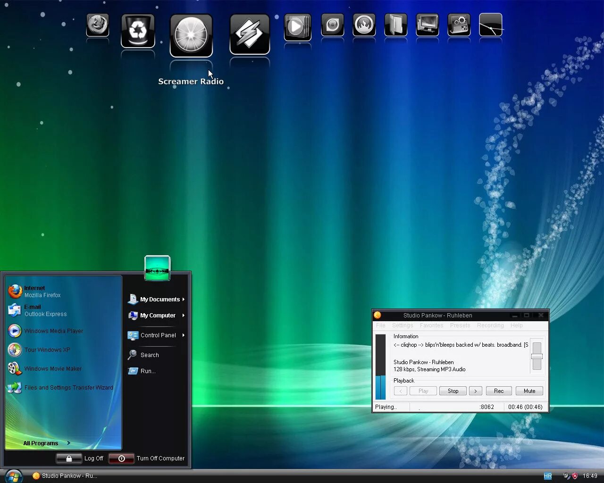Image resolution: width=604 pixels, height=483 pixels.
Task: Click the HR language indicator in taskbar
Action: (548, 476)
